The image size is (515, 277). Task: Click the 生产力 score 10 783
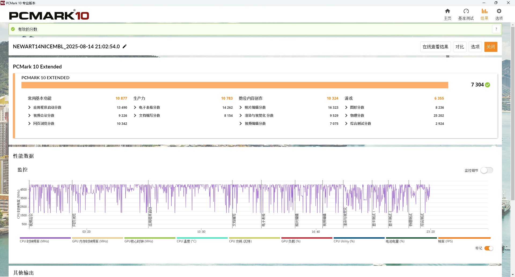(x=227, y=98)
